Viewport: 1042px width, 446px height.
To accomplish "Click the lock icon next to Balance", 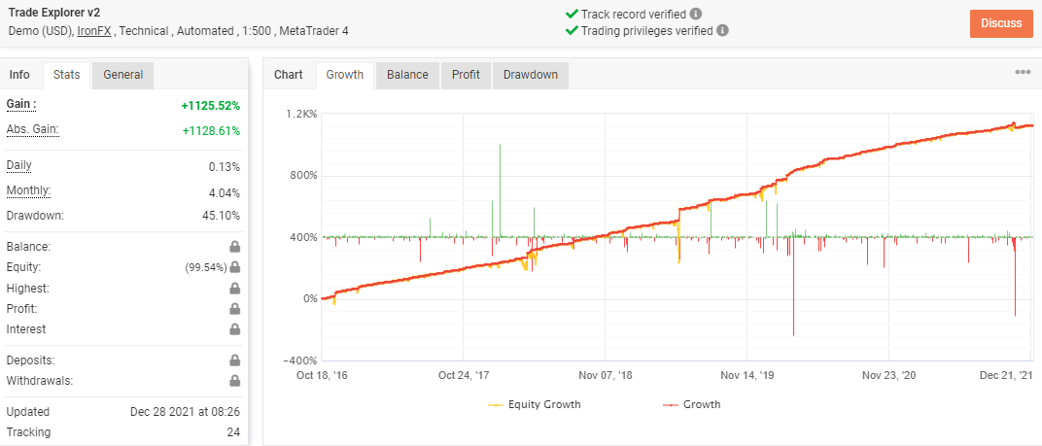I will pyautogui.click(x=234, y=247).
